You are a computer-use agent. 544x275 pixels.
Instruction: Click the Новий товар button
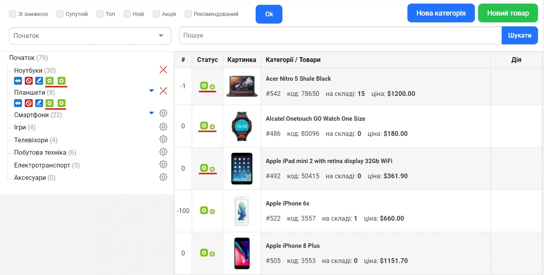[508, 13]
